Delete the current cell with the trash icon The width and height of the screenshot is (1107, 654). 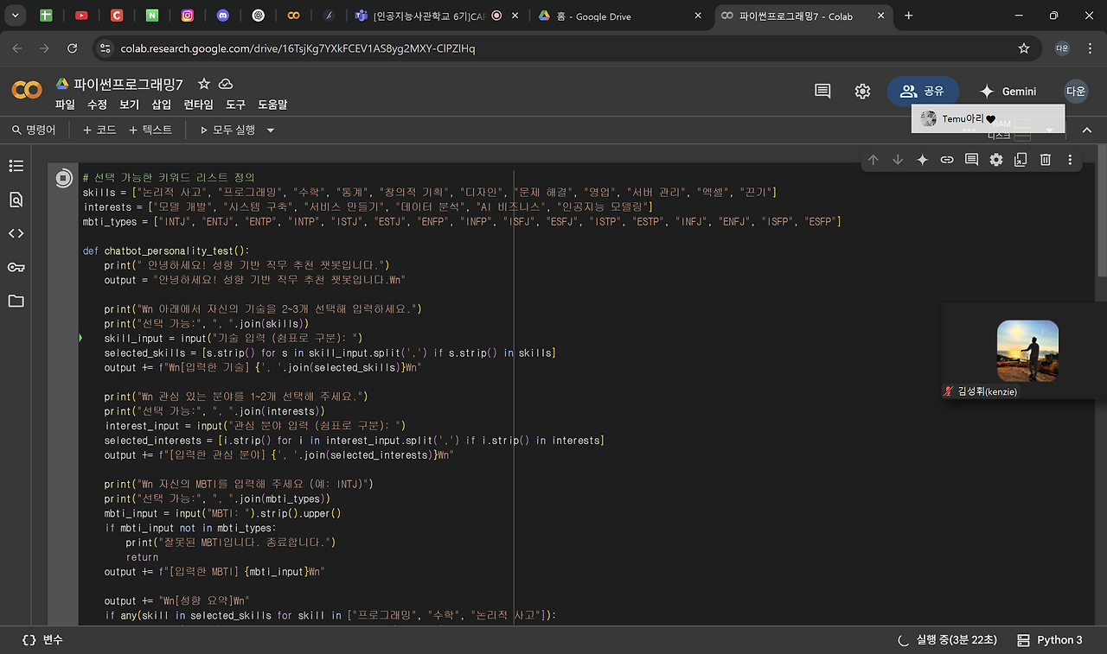(x=1044, y=160)
